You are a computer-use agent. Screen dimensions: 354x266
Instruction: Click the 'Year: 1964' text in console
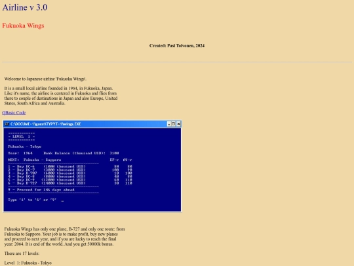pyautogui.click(x=20, y=153)
